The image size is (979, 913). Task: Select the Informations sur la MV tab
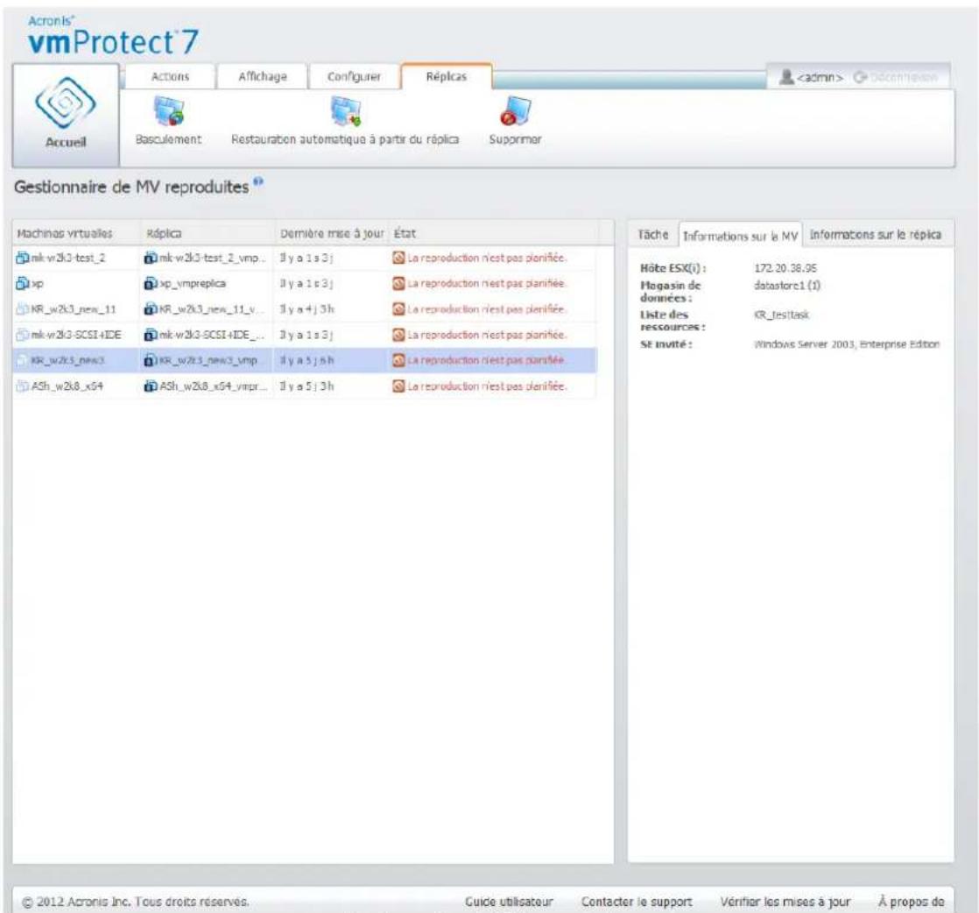click(741, 236)
